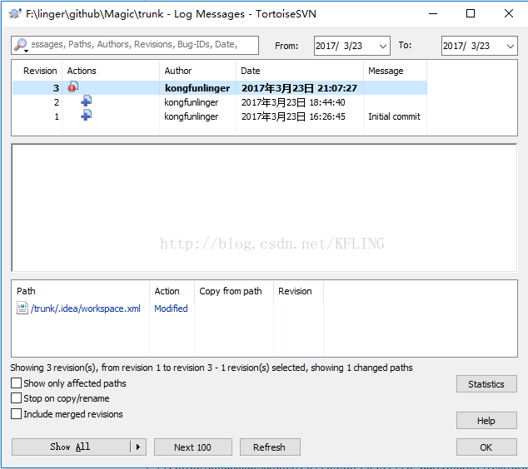Screen dimensions: 528x469
Task: Click the added action icon in revision 2
Action: click(x=87, y=101)
